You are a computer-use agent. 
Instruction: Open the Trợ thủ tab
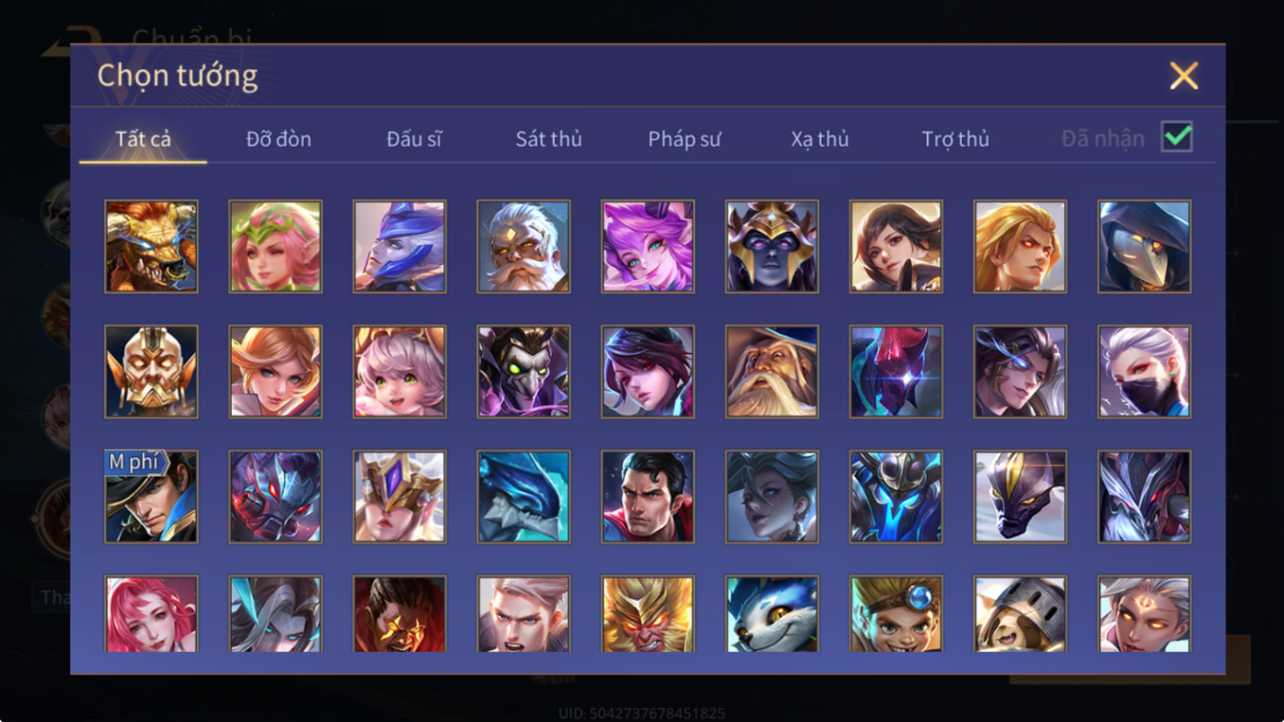click(x=955, y=139)
